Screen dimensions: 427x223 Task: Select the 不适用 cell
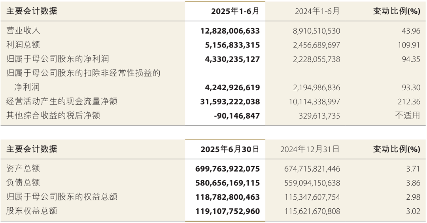408,115
